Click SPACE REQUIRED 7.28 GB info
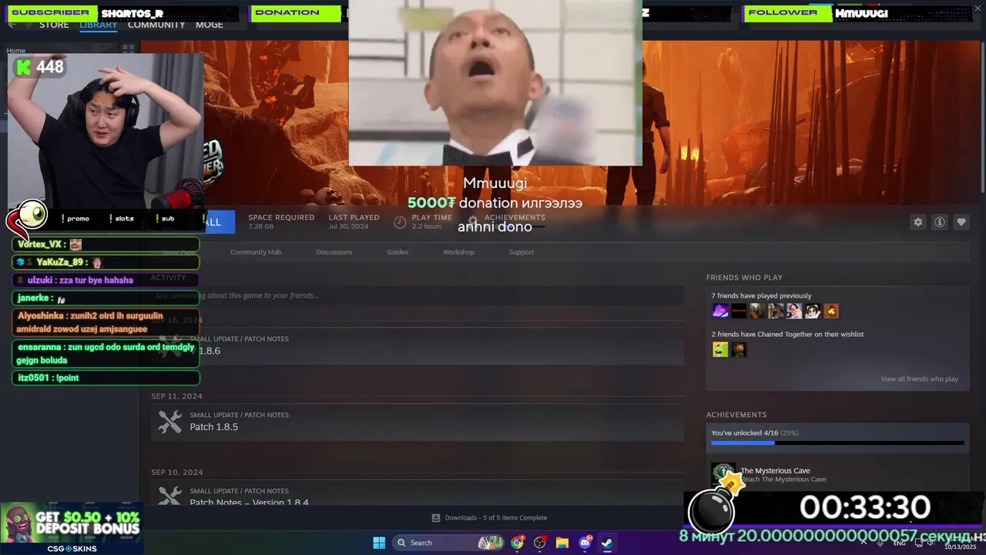 281,221
